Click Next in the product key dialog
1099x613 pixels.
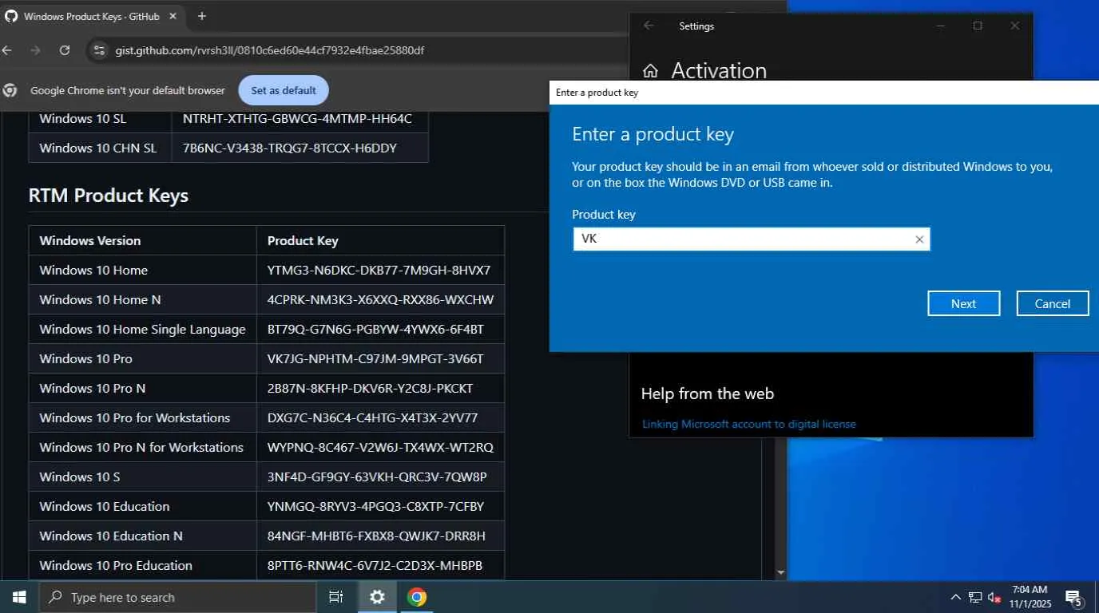click(x=964, y=303)
